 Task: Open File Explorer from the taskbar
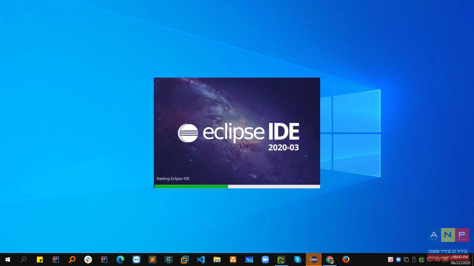pyautogui.click(x=217, y=259)
